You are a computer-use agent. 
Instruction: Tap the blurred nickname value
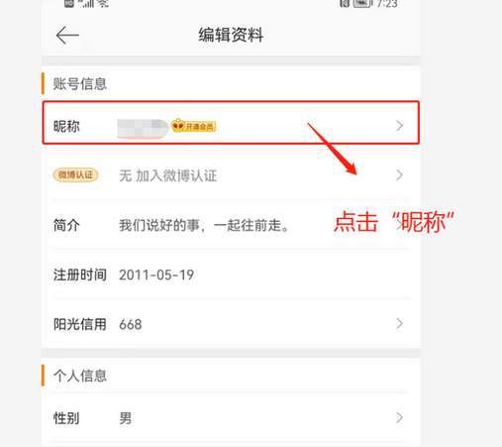[x=143, y=128]
